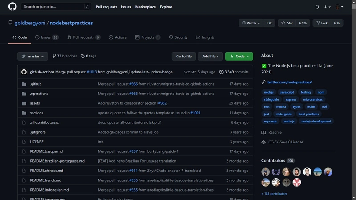Click the folder icon next to .operations
Image resolution: width=356 pixels, height=200 pixels.
pos(24,94)
